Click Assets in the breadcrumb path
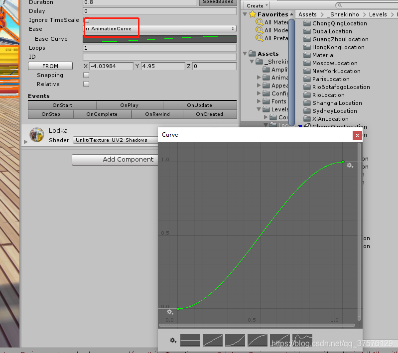The image size is (398, 353). point(308,14)
